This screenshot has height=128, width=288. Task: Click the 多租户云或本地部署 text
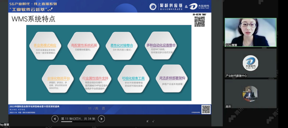[x=173, y=84]
